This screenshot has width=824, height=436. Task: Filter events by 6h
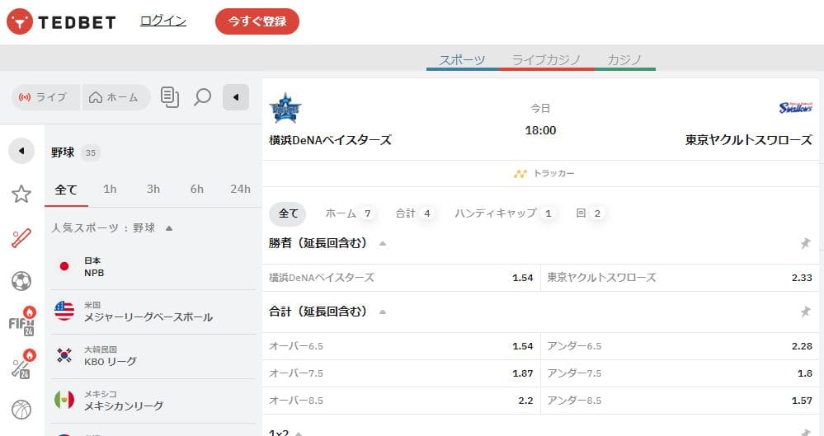tap(197, 189)
